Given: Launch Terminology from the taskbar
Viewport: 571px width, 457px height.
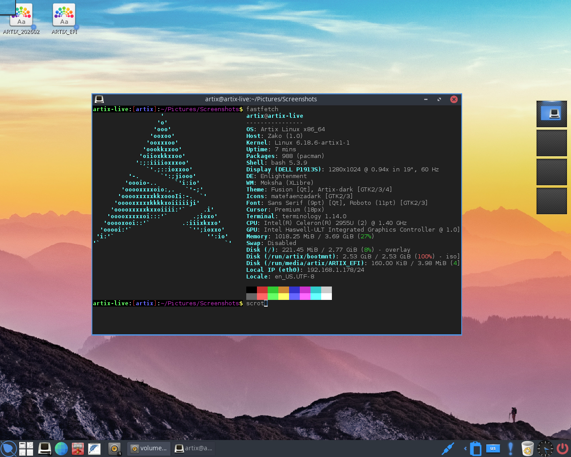Looking at the screenshot, I should 44,449.
